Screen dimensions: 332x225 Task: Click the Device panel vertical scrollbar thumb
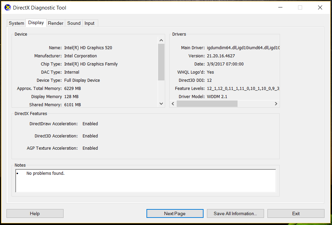click(x=161, y=62)
